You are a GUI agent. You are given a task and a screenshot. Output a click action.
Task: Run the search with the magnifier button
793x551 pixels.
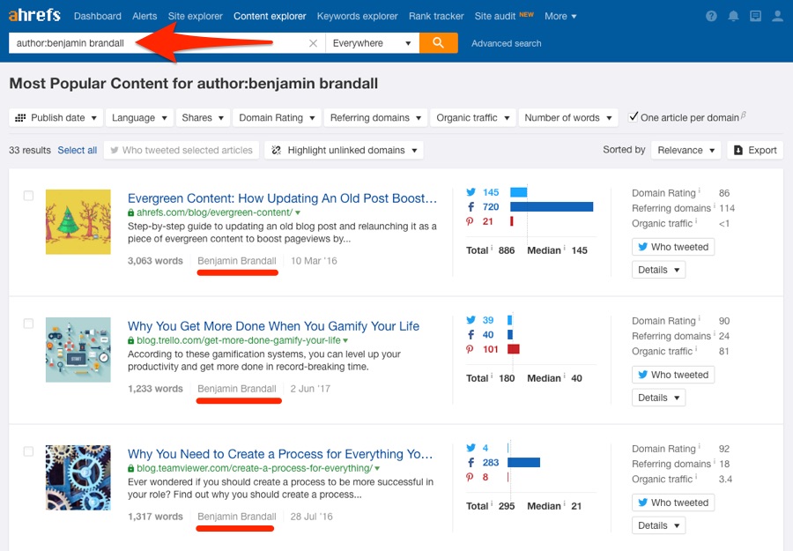[438, 42]
